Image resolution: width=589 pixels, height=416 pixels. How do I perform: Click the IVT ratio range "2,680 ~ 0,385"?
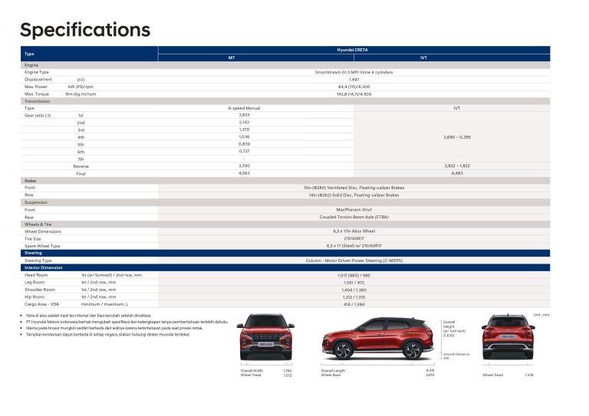coord(457,137)
